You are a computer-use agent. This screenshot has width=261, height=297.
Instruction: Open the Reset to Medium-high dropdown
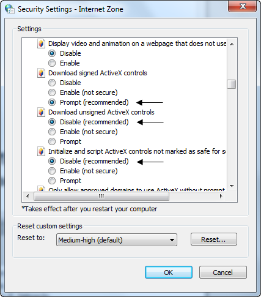(x=117, y=240)
